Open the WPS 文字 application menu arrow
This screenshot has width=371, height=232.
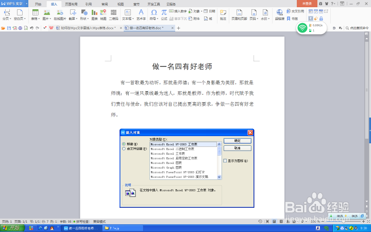pos(26,4)
